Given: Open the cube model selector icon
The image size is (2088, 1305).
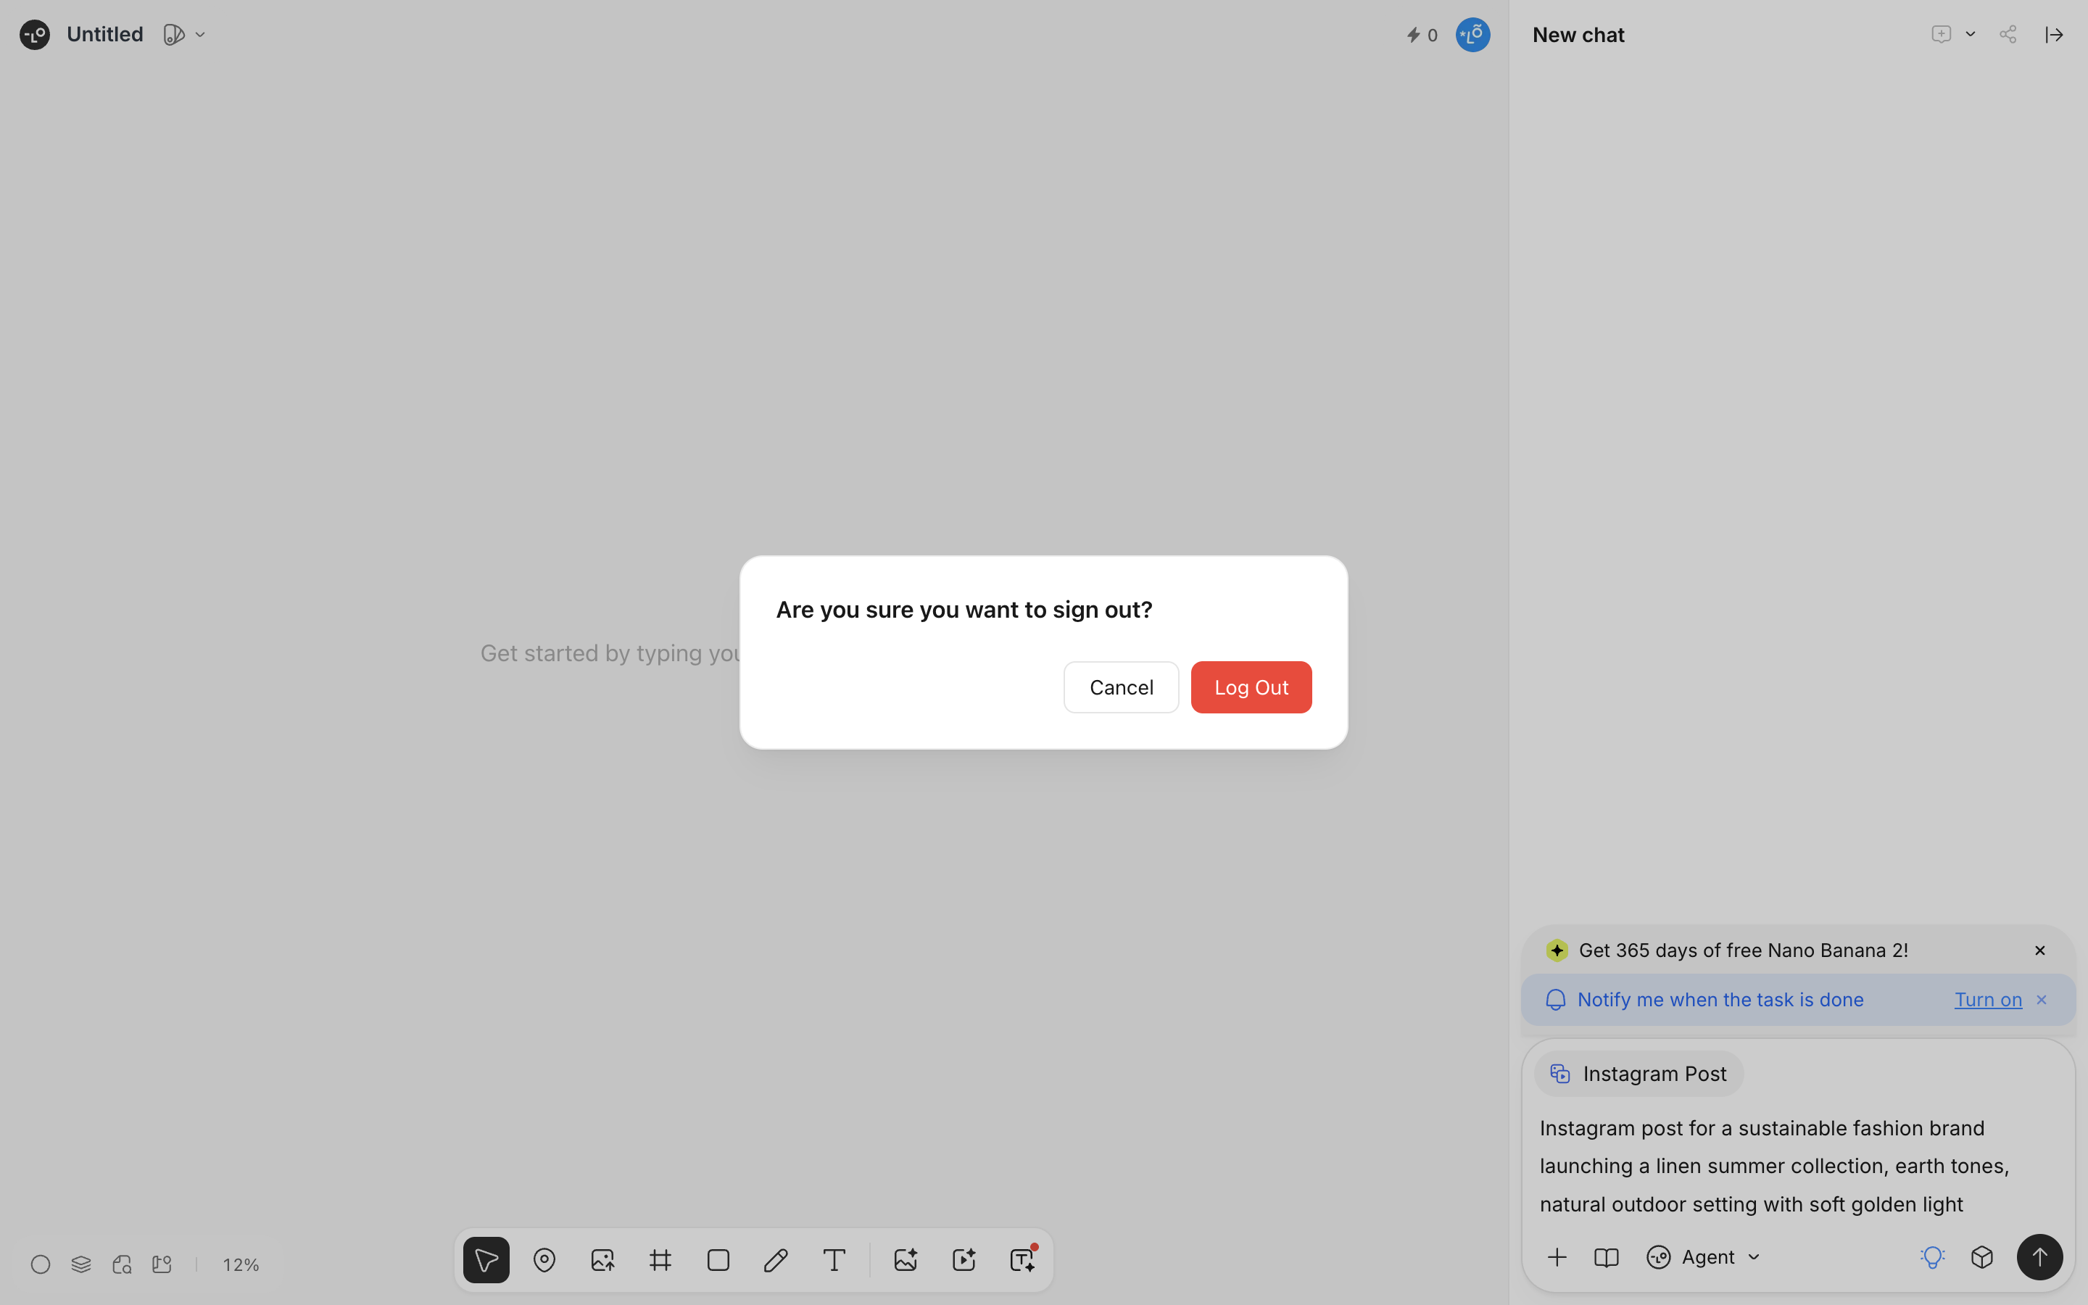Looking at the screenshot, I should (1982, 1258).
